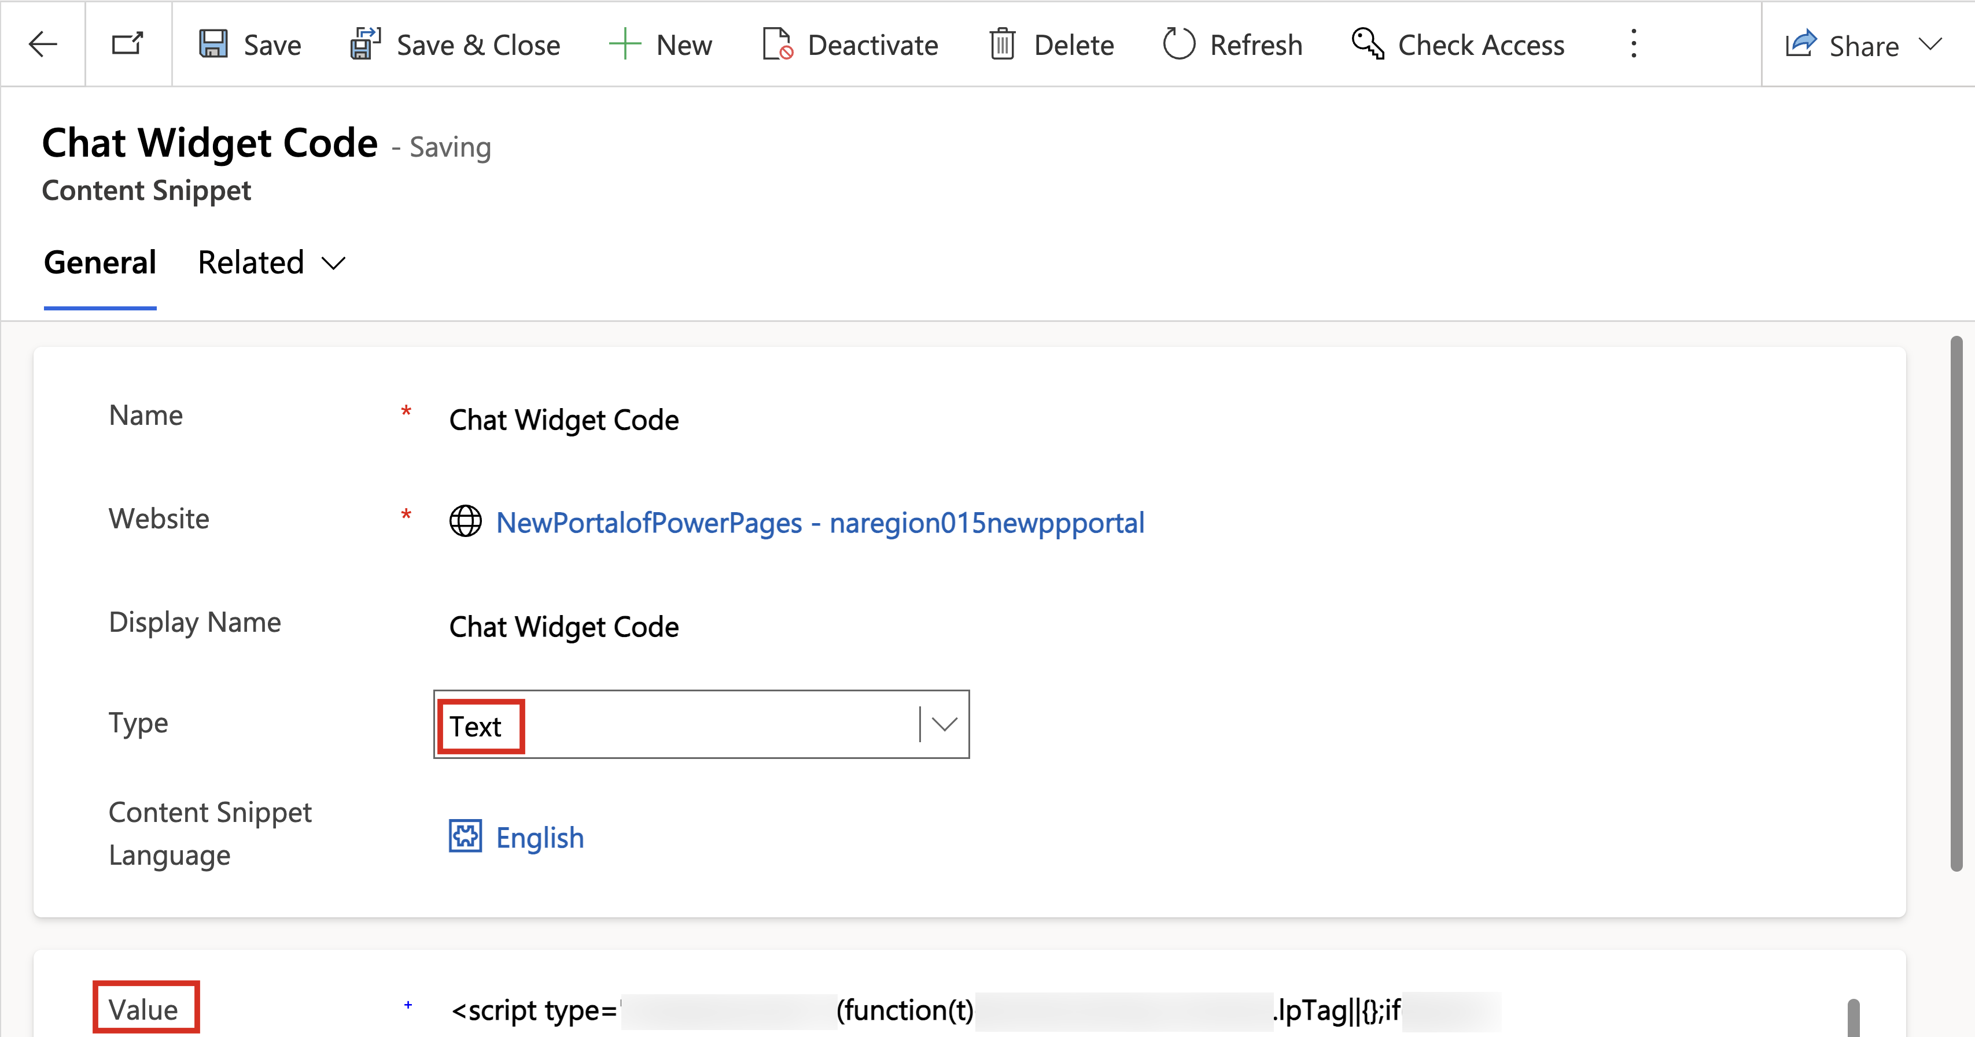Open record in new window icon

coord(128,44)
